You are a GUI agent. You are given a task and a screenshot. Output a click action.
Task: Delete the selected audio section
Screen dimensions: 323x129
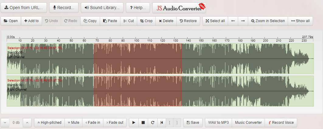click(166, 21)
